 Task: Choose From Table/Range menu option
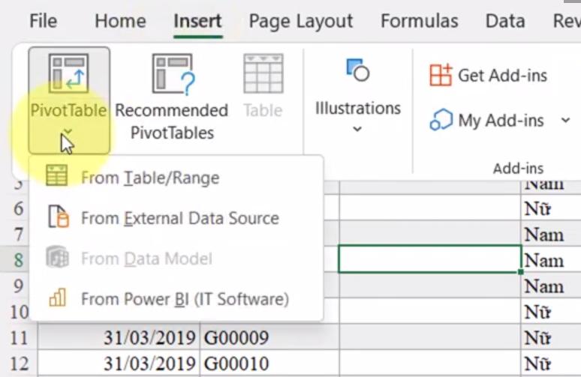point(176,178)
